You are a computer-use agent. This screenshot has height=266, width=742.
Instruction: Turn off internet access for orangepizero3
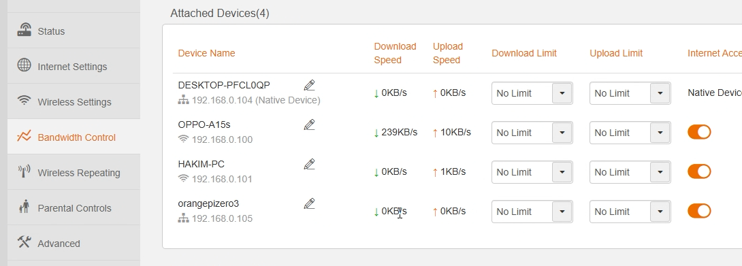coord(699,211)
